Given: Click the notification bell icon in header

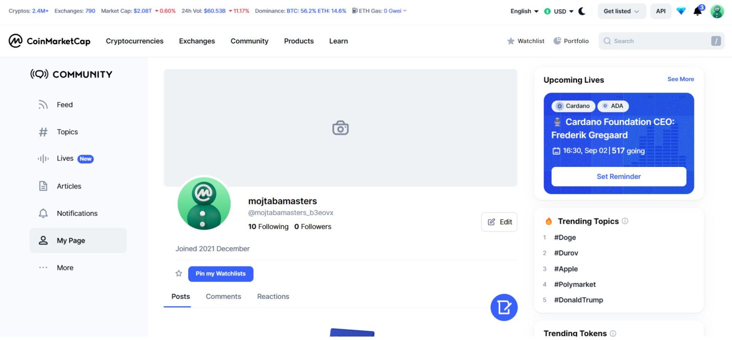Looking at the screenshot, I should coord(697,11).
